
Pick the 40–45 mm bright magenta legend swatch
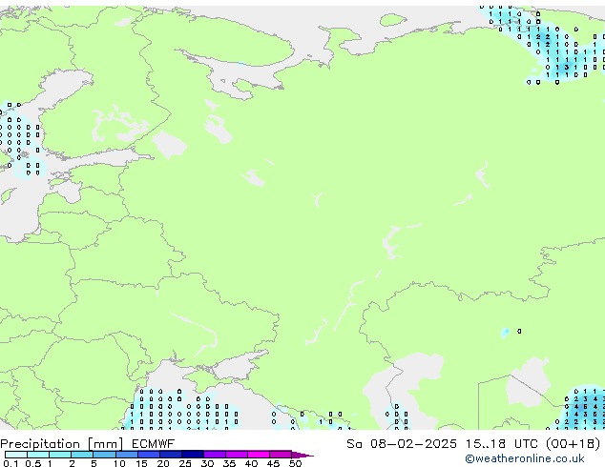coord(259,455)
